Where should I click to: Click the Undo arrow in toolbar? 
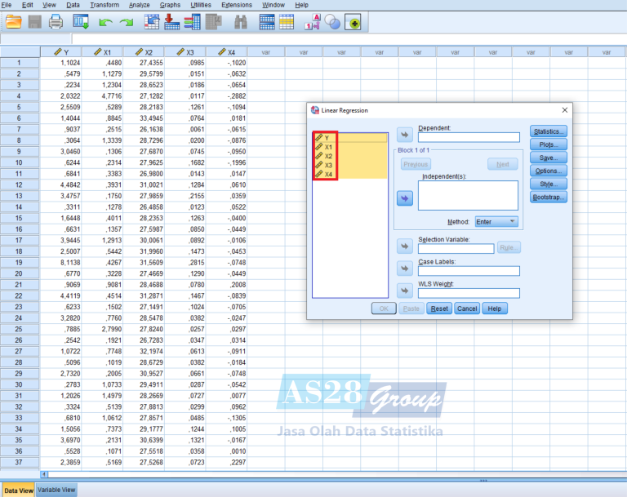105,23
